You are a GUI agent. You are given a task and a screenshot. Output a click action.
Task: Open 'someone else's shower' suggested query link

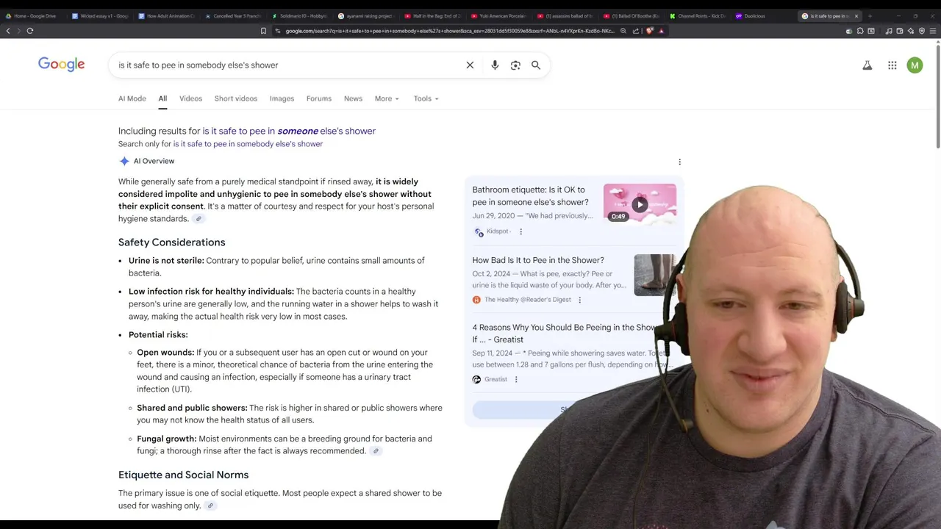tap(289, 132)
